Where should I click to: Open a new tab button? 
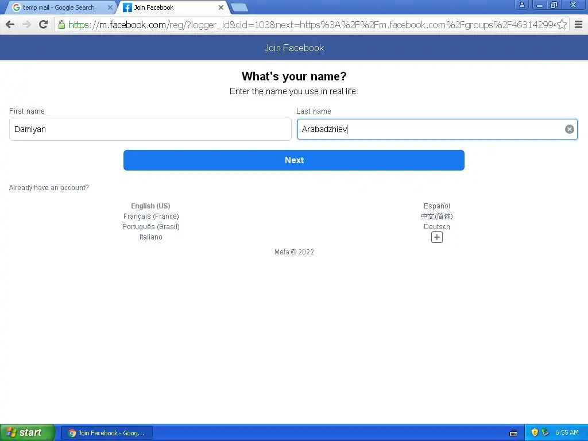239,7
